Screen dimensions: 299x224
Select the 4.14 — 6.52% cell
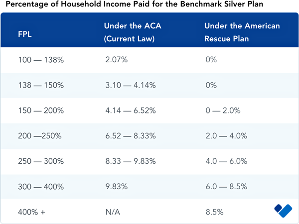[x=130, y=111]
